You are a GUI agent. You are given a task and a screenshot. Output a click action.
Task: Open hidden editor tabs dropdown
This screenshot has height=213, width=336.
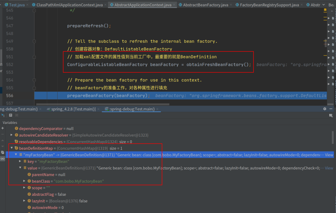tap(323, 5)
